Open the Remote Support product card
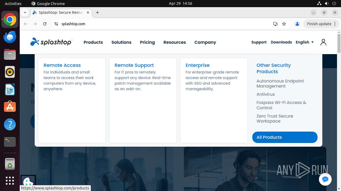This screenshot has width=341, height=191. pyautogui.click(x=143, y=100)
